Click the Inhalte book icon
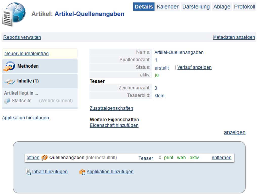 (x=9, y=81)
